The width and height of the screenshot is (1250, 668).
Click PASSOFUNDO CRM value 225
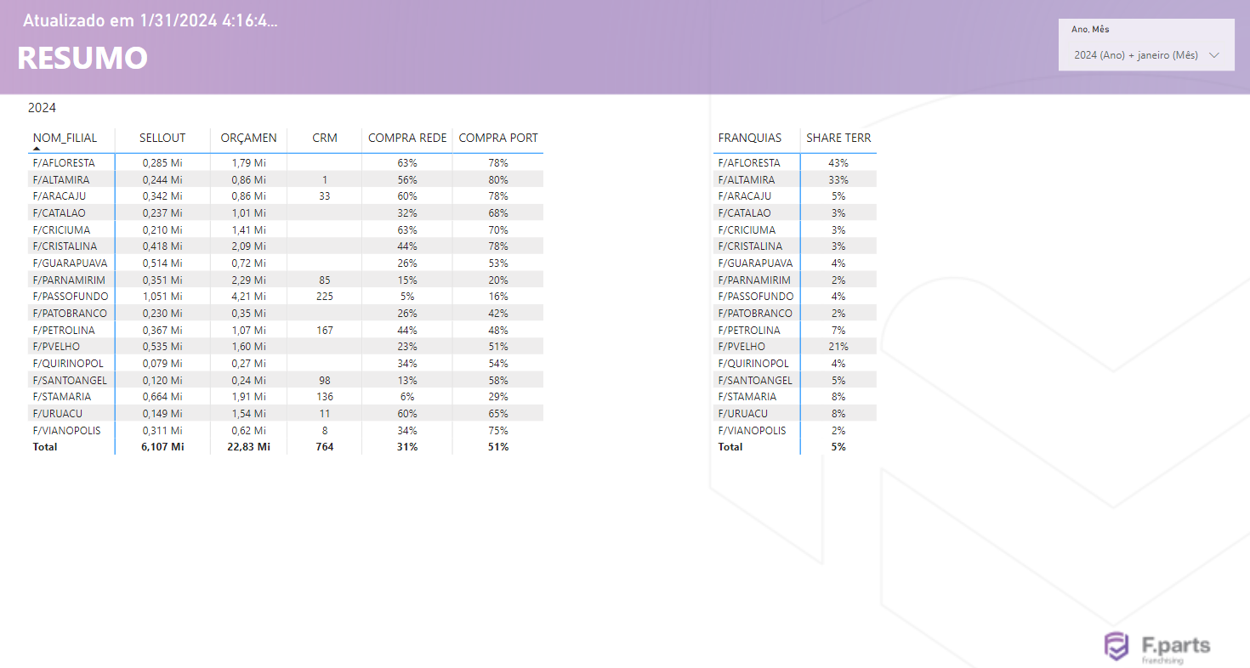325,296
